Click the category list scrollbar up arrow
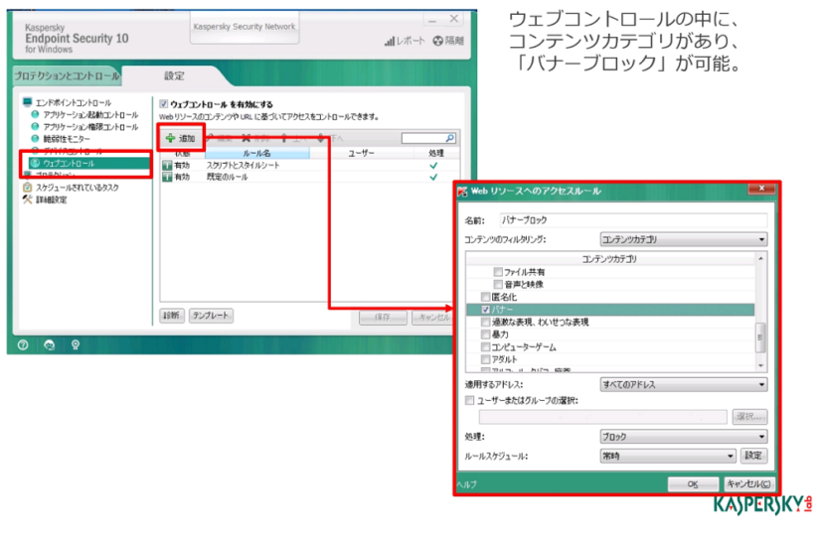Viewport: 823px width, 534px height. tap(760, 259)
